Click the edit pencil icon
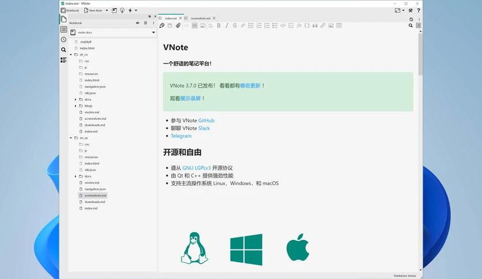 point(162,25)
